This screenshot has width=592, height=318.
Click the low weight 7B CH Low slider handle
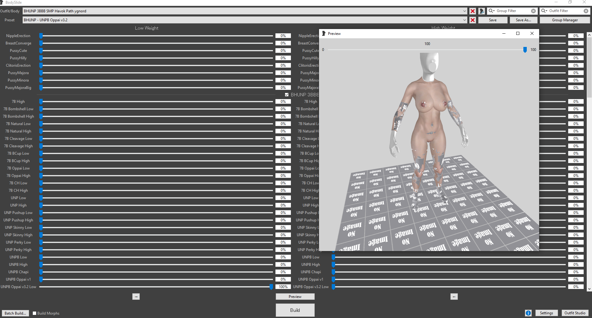[41, 183]
